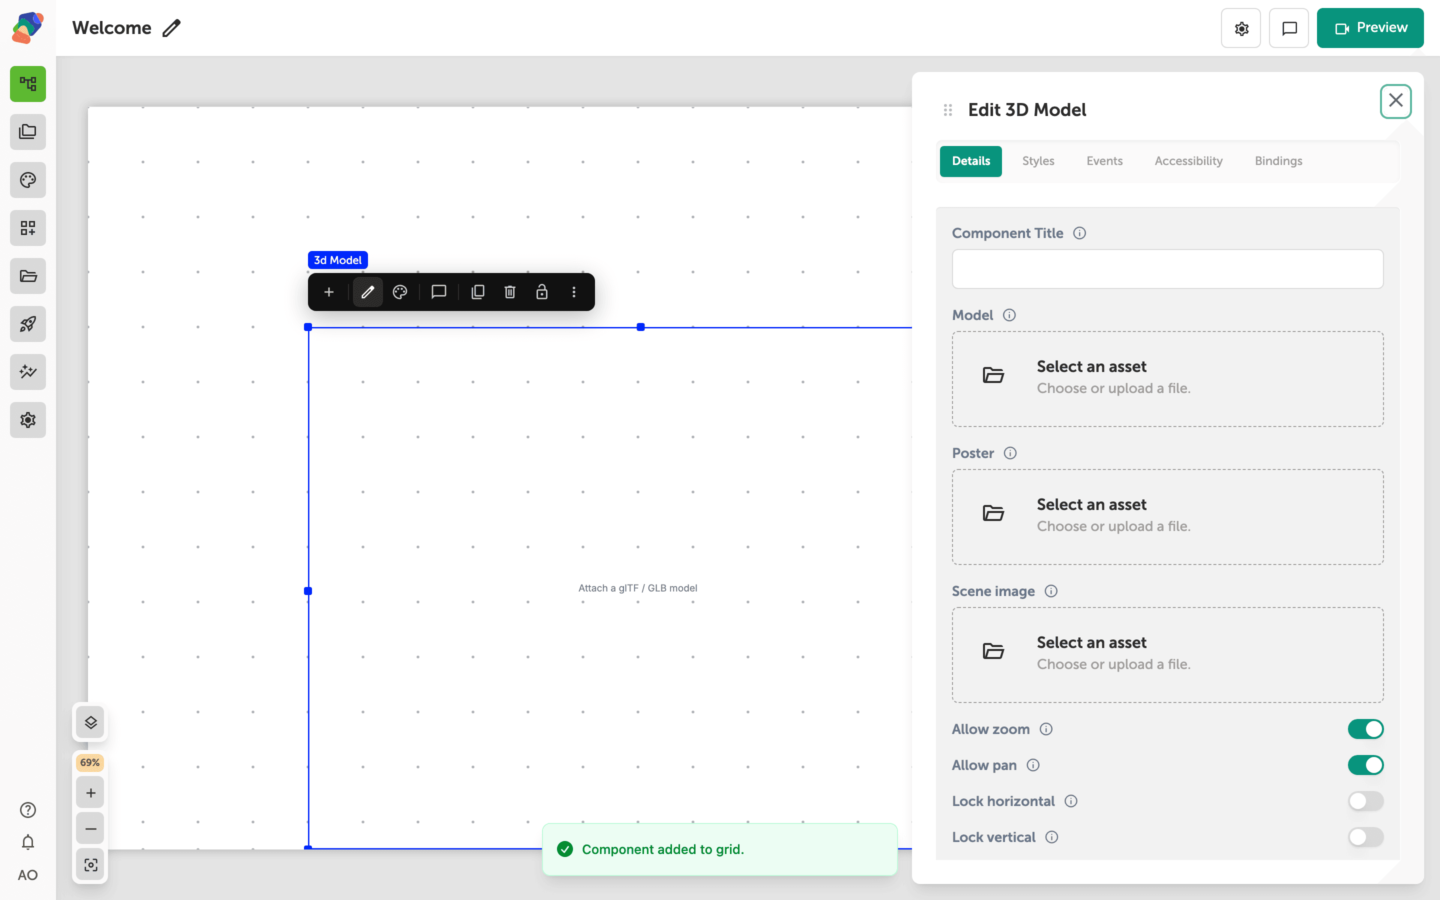Open the pages stack icon in sidebar
Viewport: 1440px width, 900px height.
coord(28,131)
